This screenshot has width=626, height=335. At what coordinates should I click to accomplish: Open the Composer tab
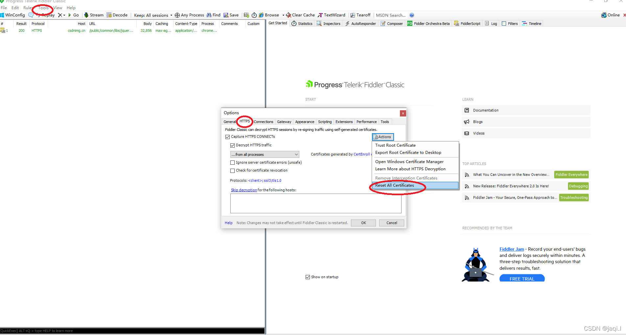click(392, 24)
